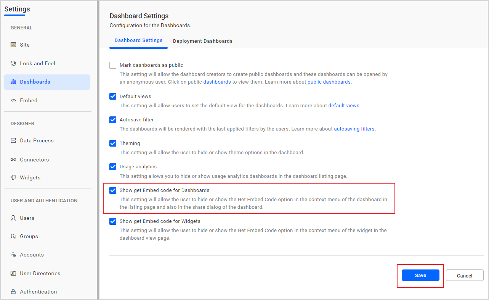Click the Connectors link icon
Image resolution: width=489 pixels, height=300 pixels.
pos(13,160)
